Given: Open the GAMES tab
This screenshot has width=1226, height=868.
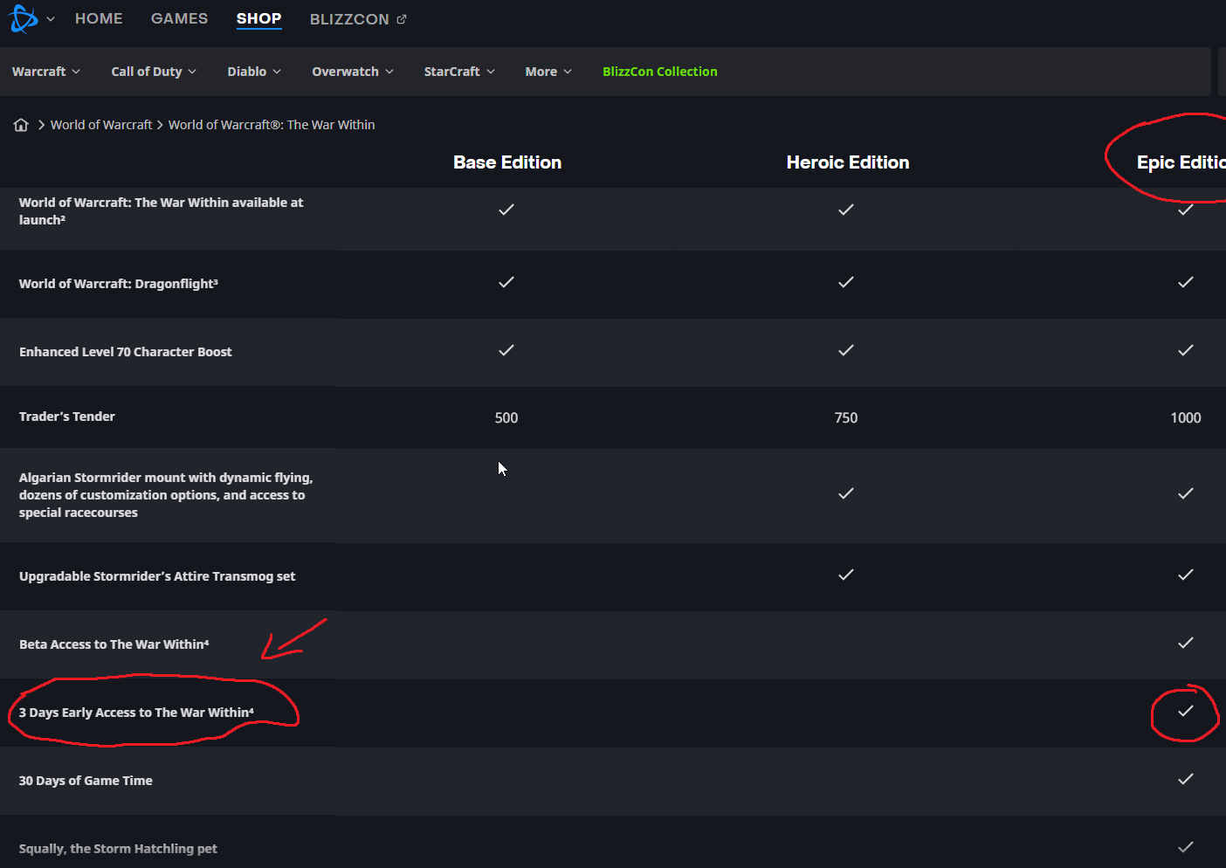Looking at the screenshot, I should click(179, 18).
